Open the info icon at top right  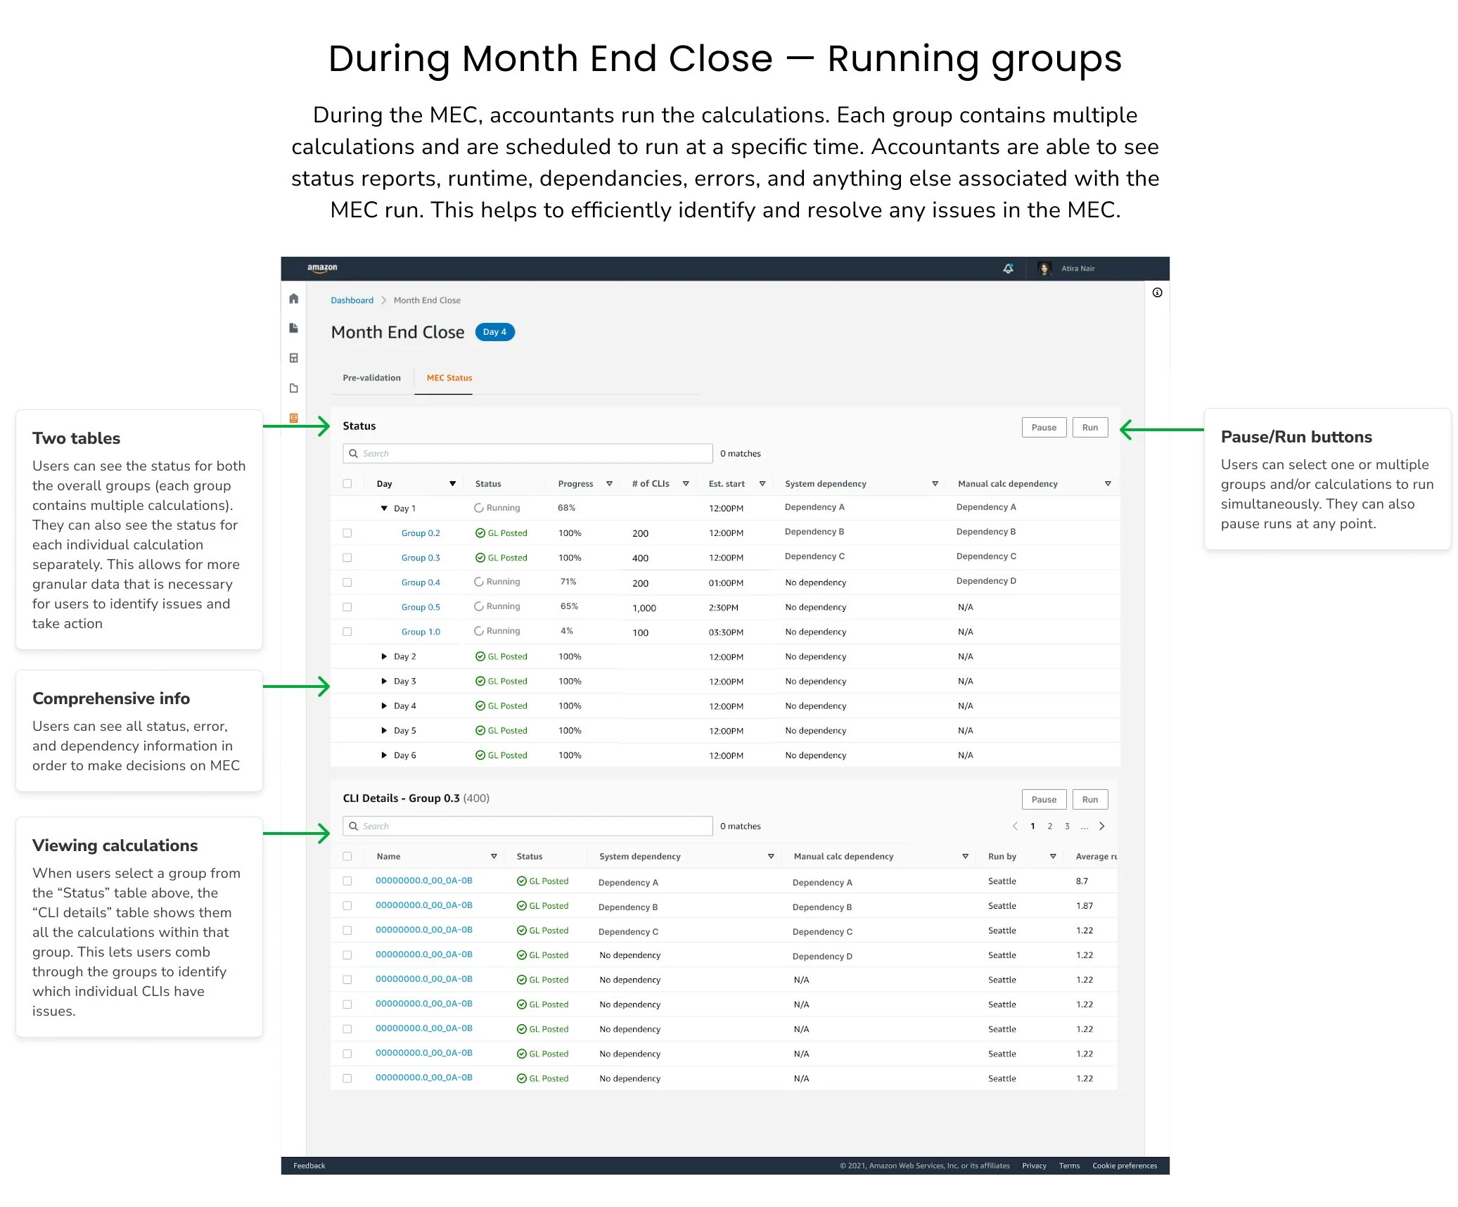click(1157, 293)
